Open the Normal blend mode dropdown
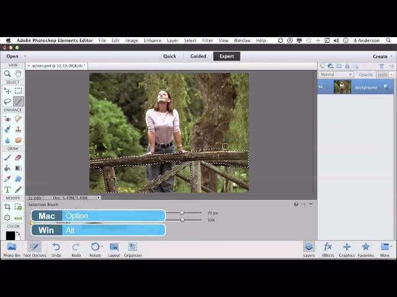397x297 pixels. pyautogui.click(x=336, y=74)
